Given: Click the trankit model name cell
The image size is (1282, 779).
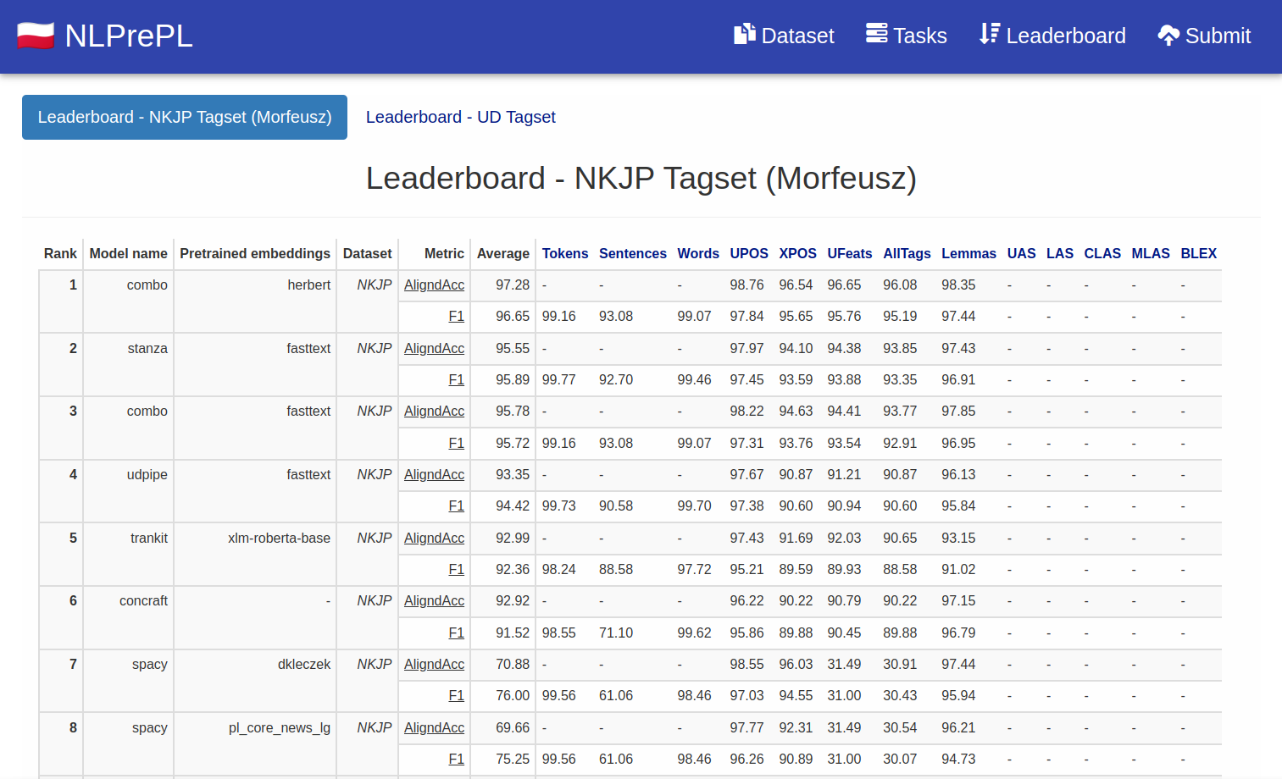Looking at the screenshot, I should (148, 539).
